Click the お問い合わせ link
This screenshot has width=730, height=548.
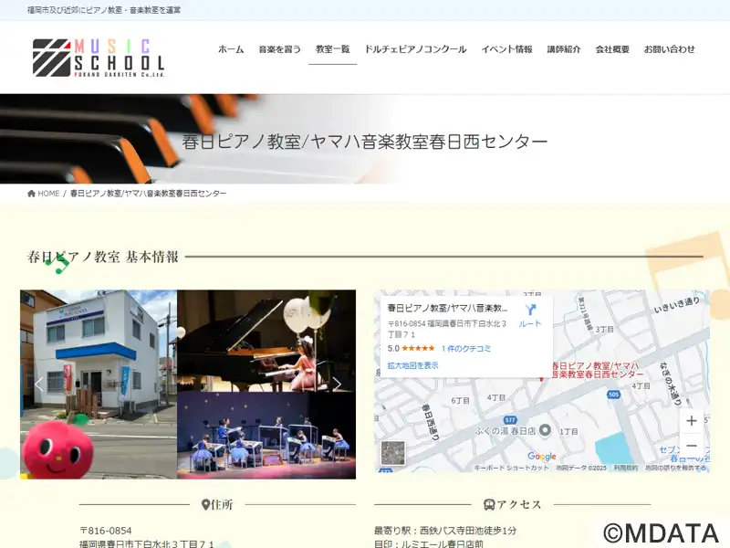coord(670,49)
